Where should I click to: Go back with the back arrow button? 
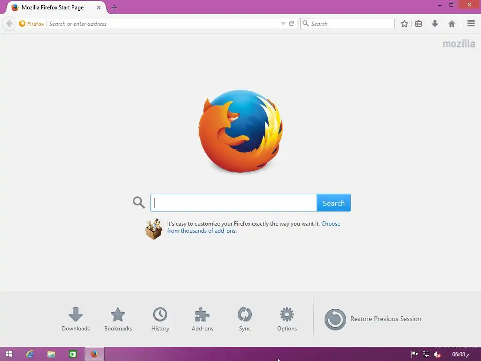click(9, 24)
